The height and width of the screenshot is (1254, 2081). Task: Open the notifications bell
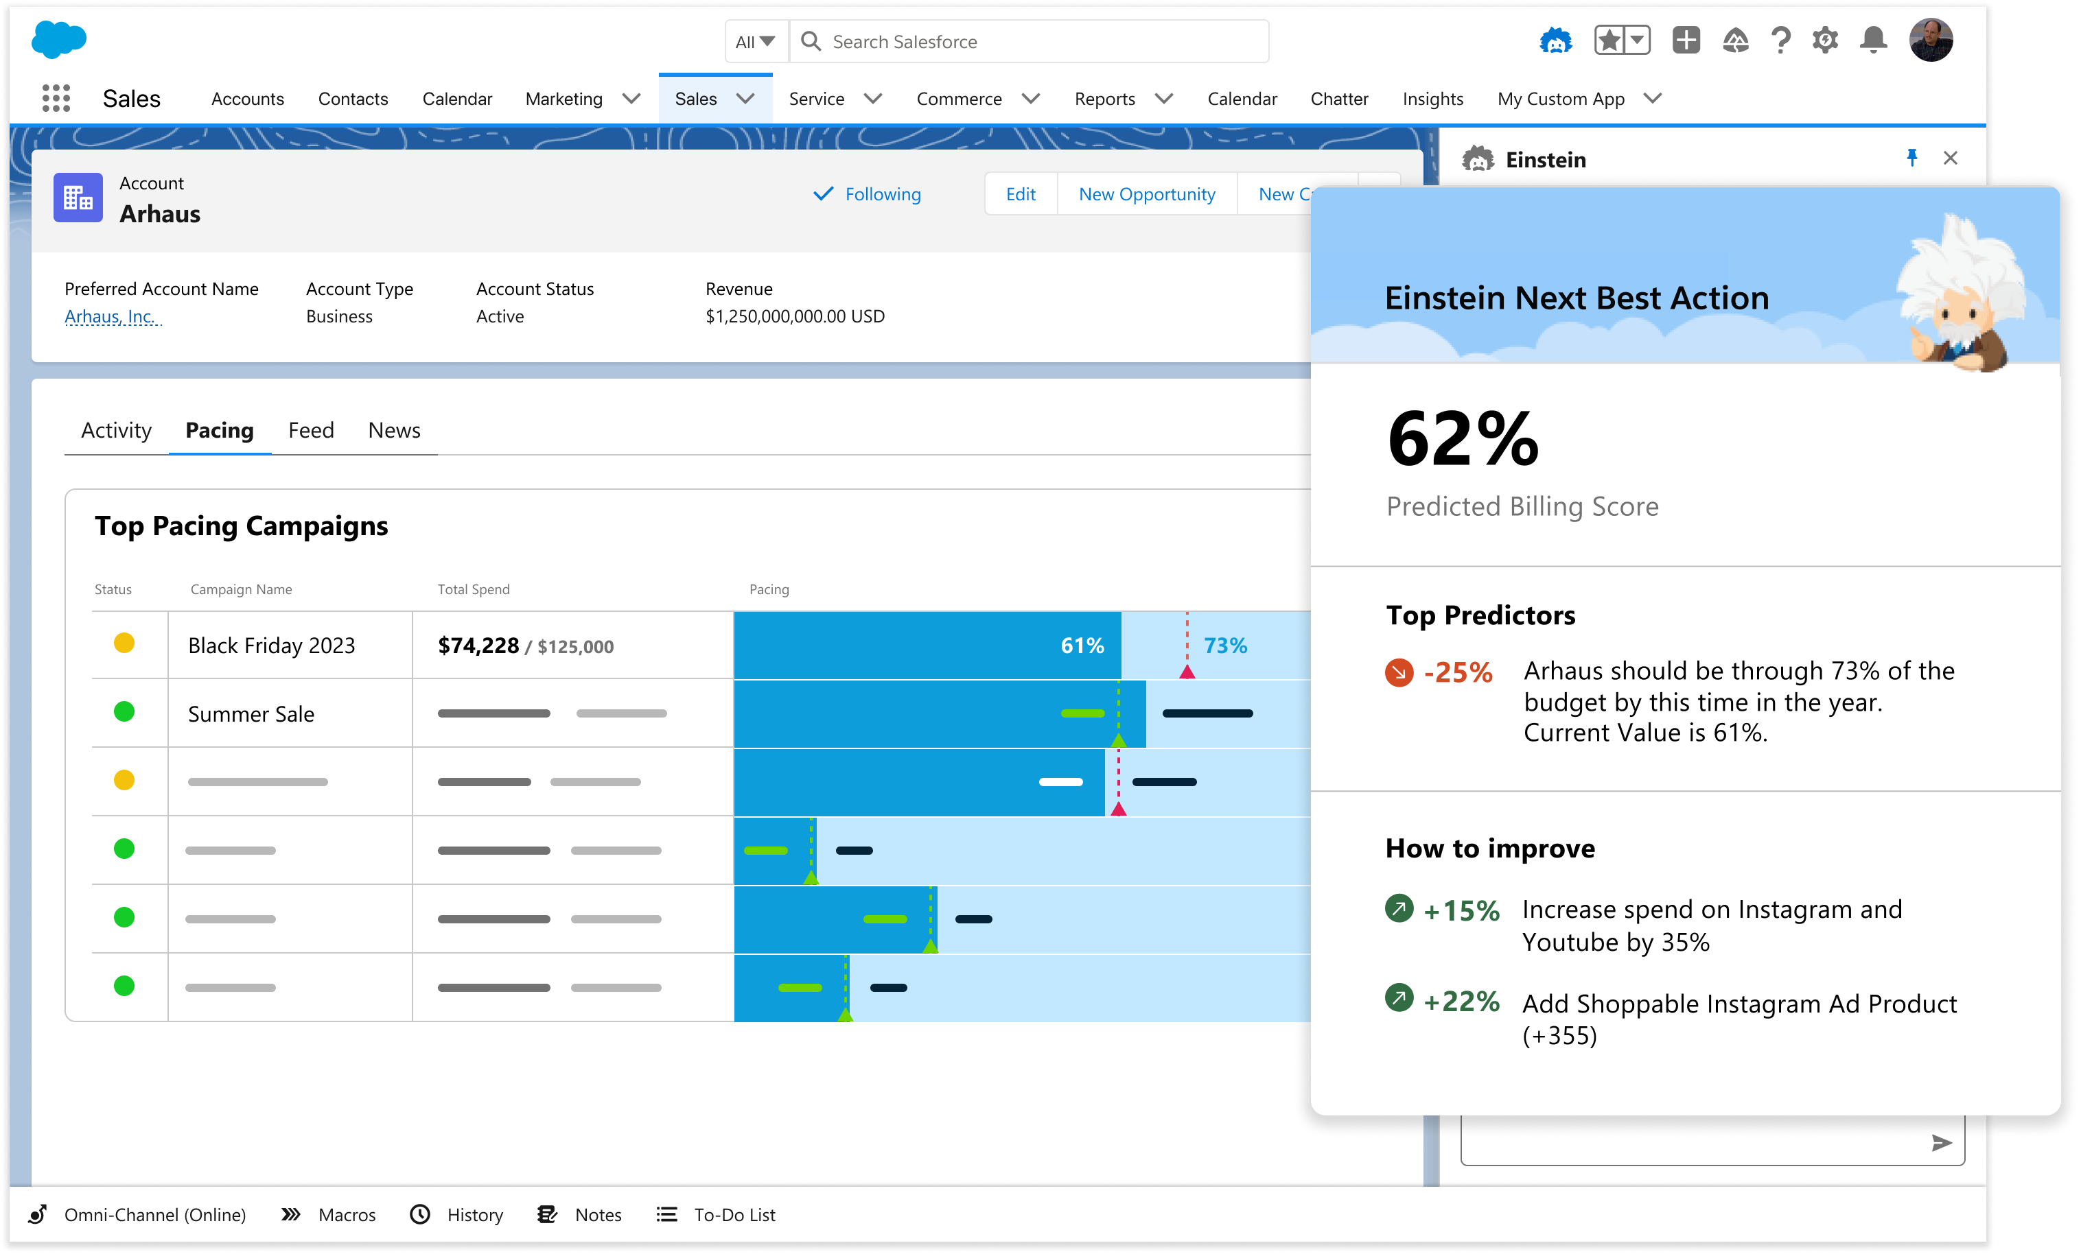1873,40
